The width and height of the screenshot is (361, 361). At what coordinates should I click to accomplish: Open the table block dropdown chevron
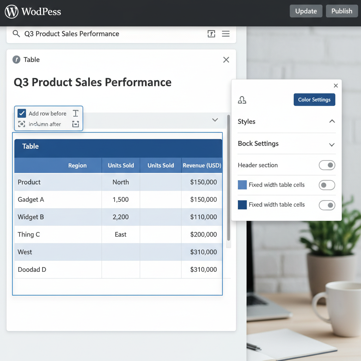click(x=215, y=120)
